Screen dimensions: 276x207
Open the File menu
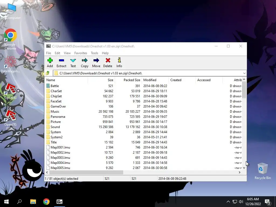pyautogui.click(x=49, y=53)
